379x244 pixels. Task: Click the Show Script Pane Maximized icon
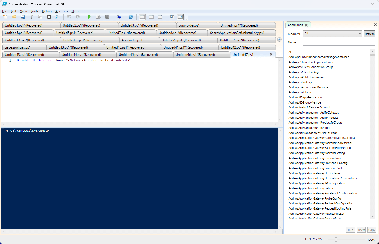160,17
